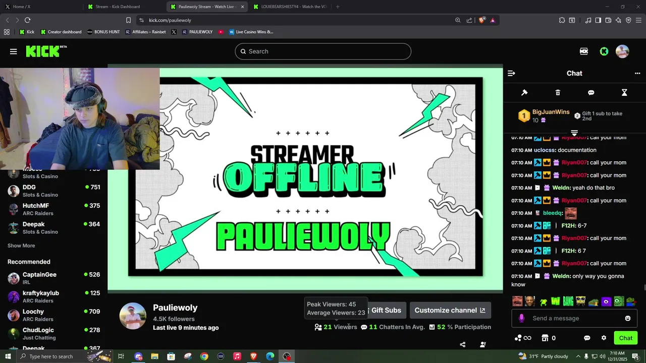
Task: Open browser main menu hamburger
Action: pyautogui.click(x=638, y=20)
